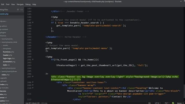This screenshot has height=104, width=185.
Task: Open the Edit menu
Action: coord(3,4)
